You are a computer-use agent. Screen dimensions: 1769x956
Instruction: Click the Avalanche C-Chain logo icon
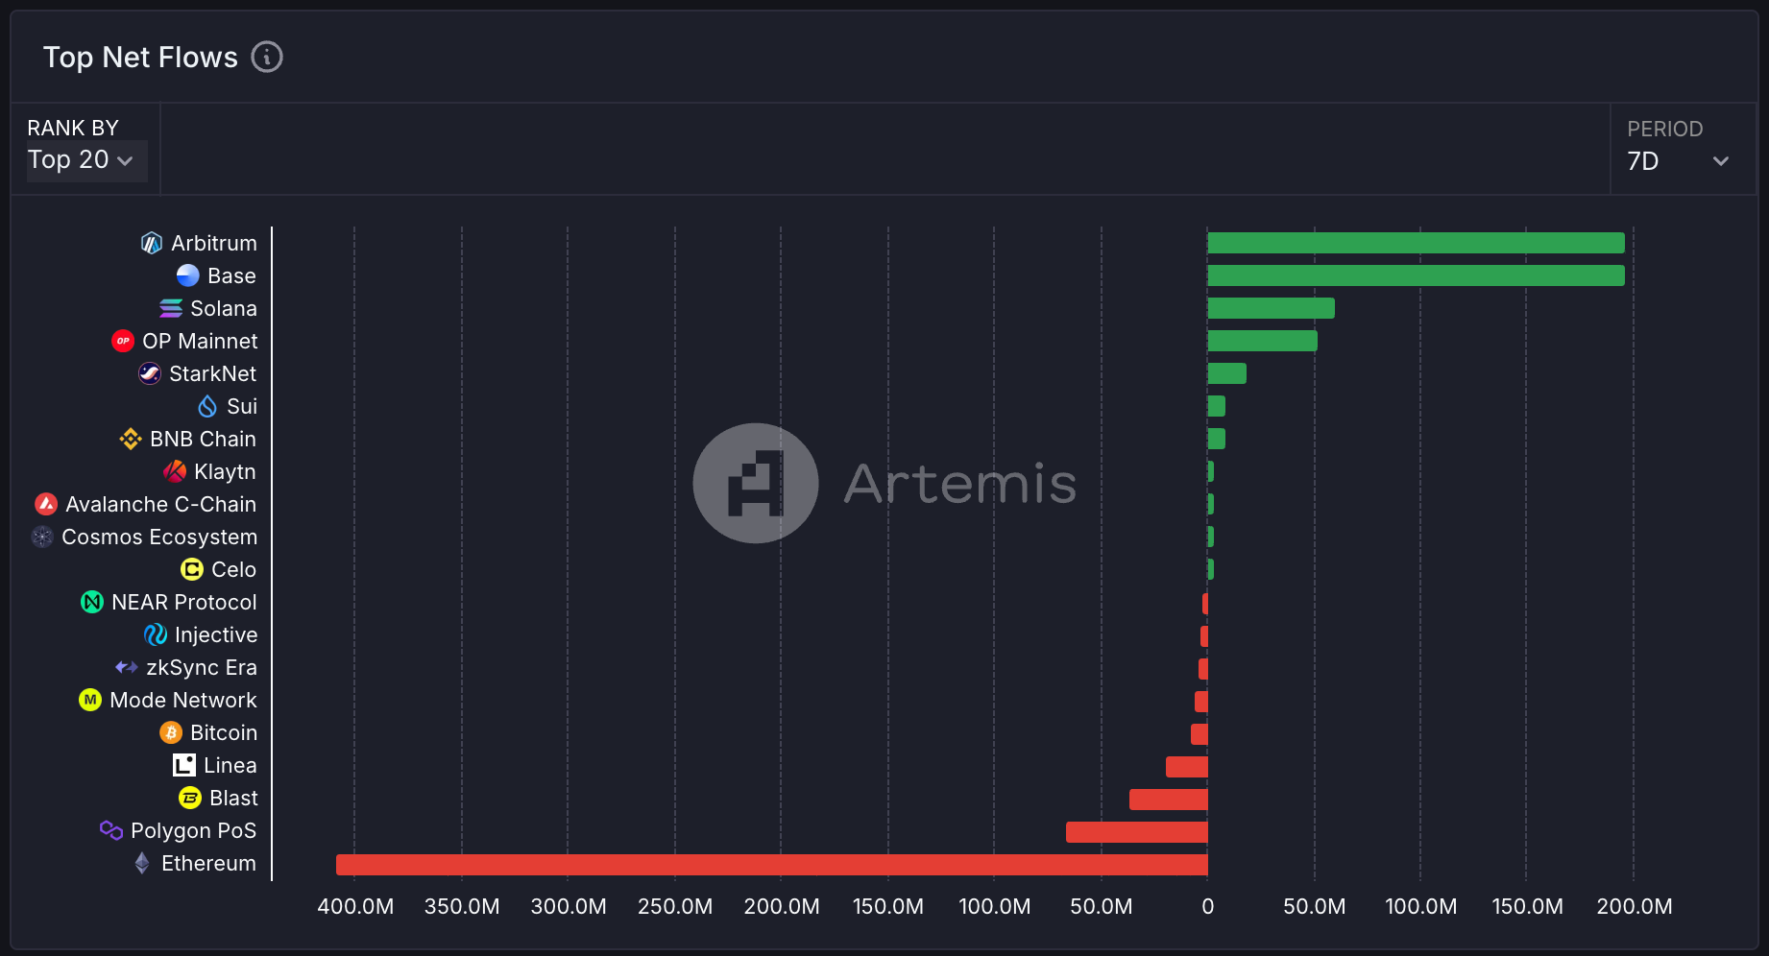(x=46, y=504)
